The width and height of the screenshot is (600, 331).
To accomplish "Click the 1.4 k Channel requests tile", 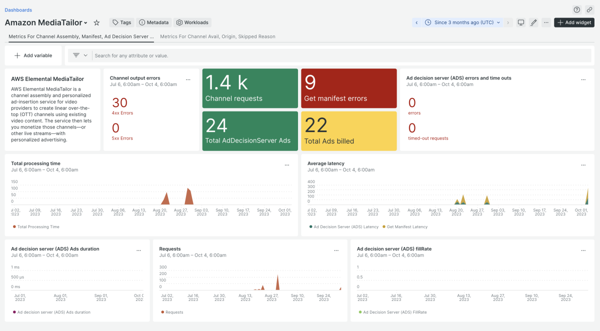I will [250, 88].
